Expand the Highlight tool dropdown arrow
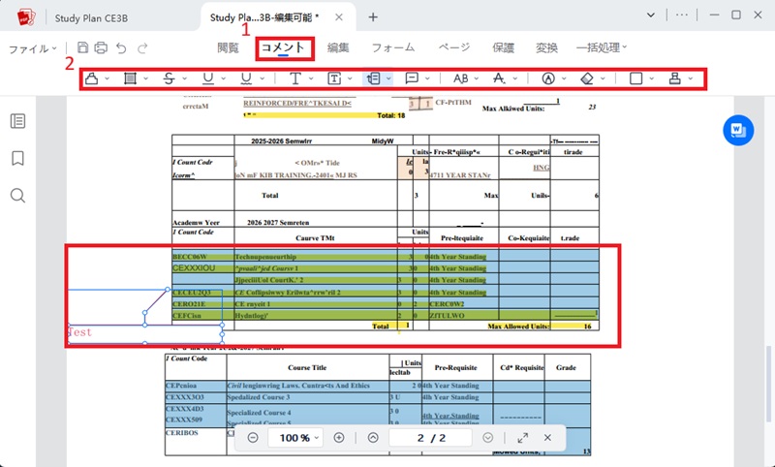This screenshot has height=467, width=775. coord(107,78)
